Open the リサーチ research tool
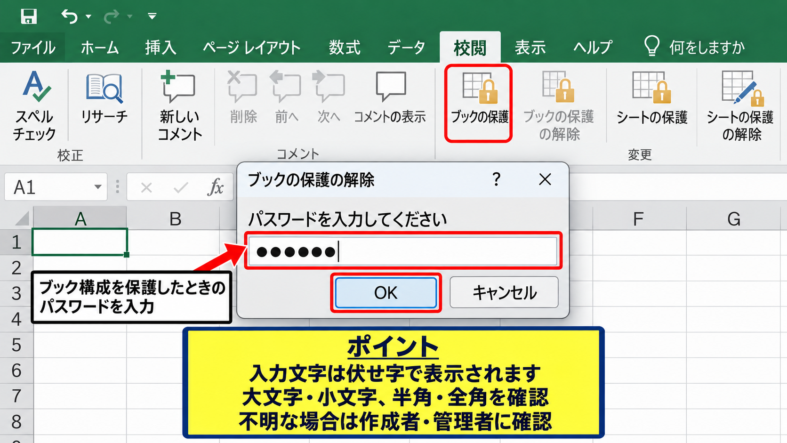 click(104, 98)
